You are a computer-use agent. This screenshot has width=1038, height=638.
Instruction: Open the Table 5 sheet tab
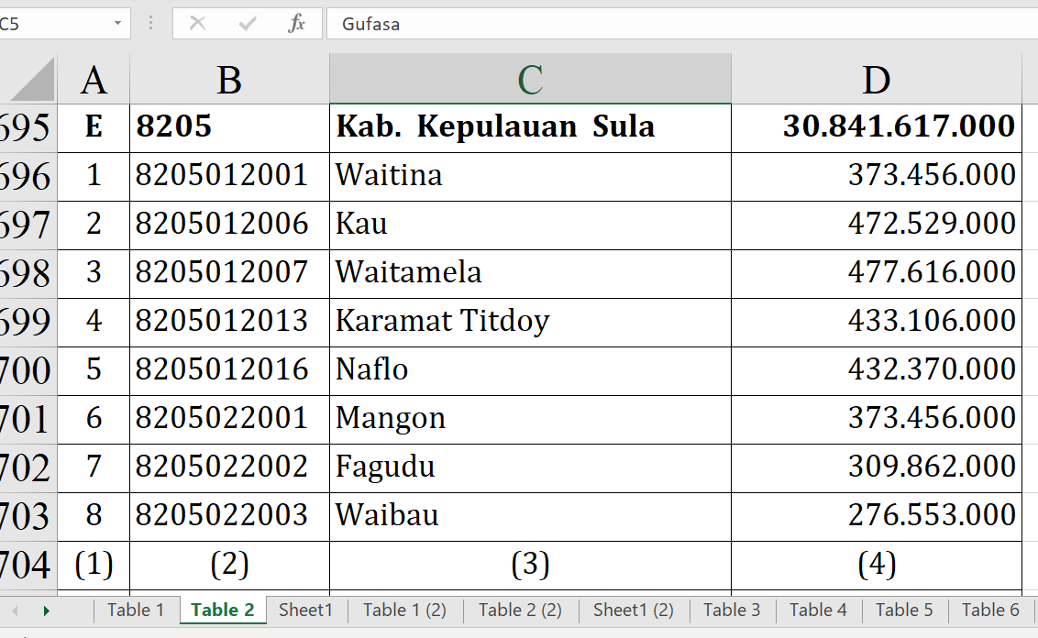pos(903,610)
